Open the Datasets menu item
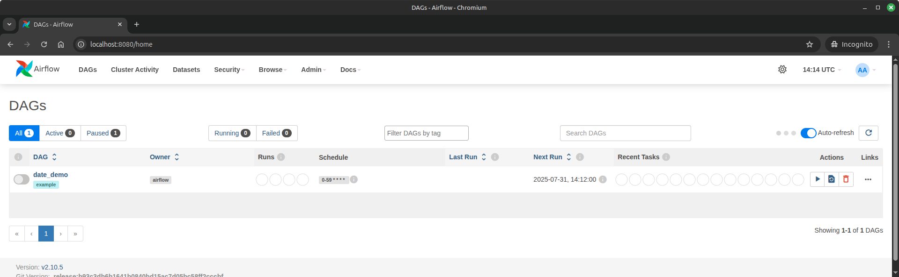The height and width of the screenshot is (277, 899). pos(186,70)
